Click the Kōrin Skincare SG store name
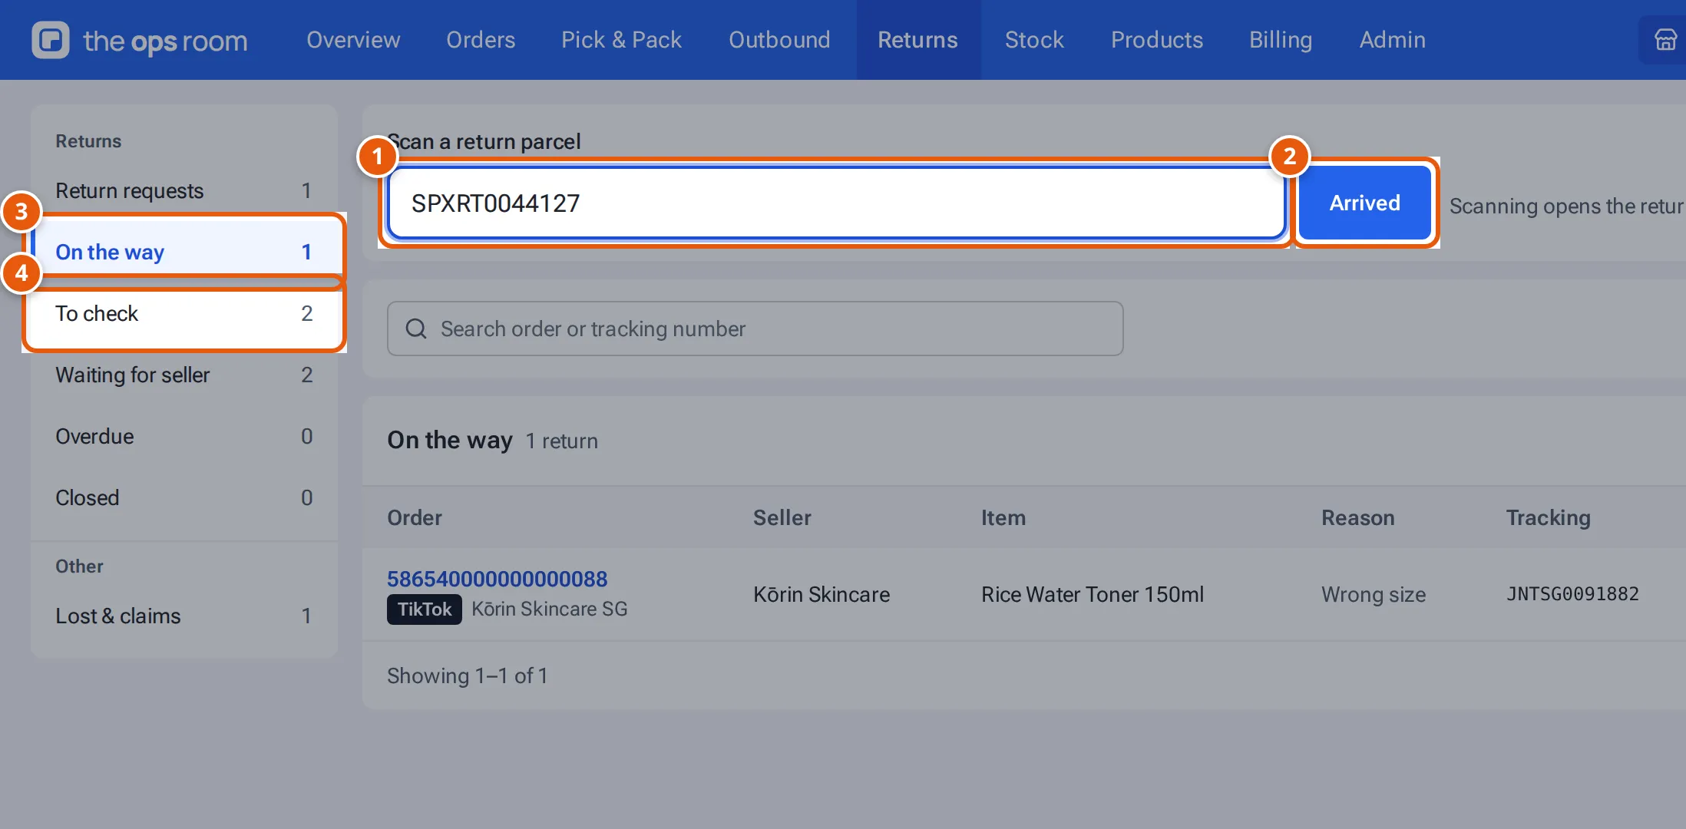Screen dimensions: 1686x829 coord(549,609)
